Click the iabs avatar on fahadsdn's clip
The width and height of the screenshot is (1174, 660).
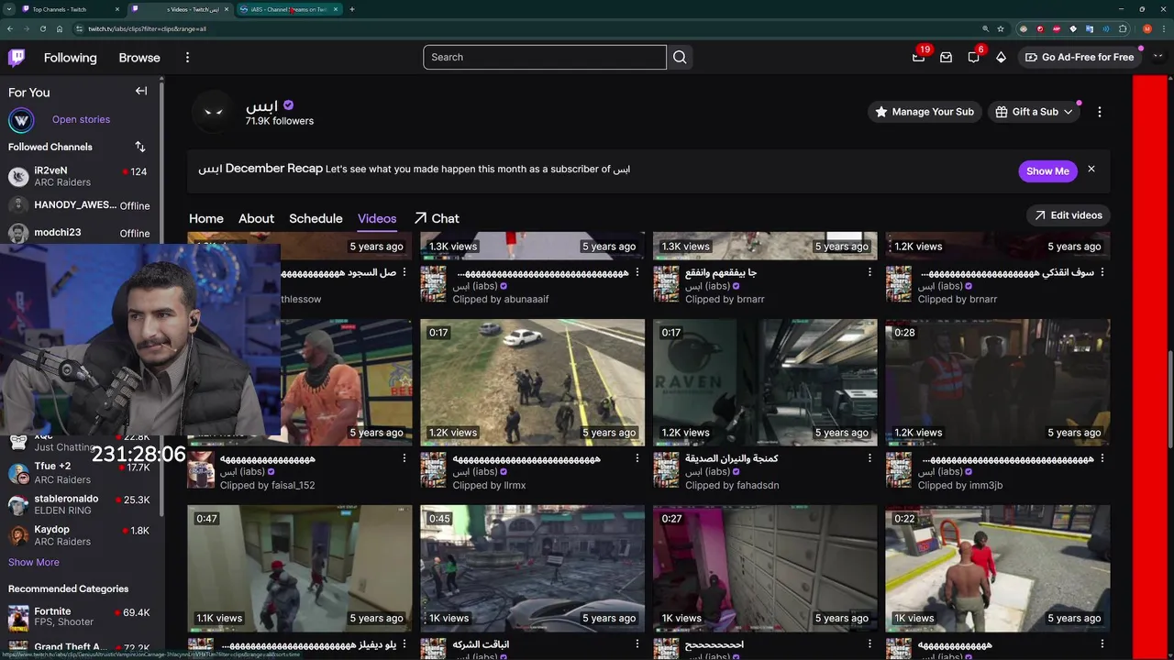[666, 470]
